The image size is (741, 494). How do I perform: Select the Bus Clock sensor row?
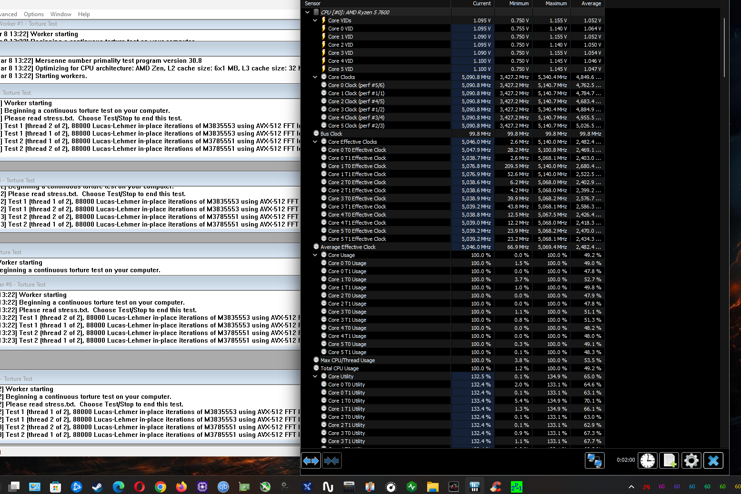pos(453,134)
